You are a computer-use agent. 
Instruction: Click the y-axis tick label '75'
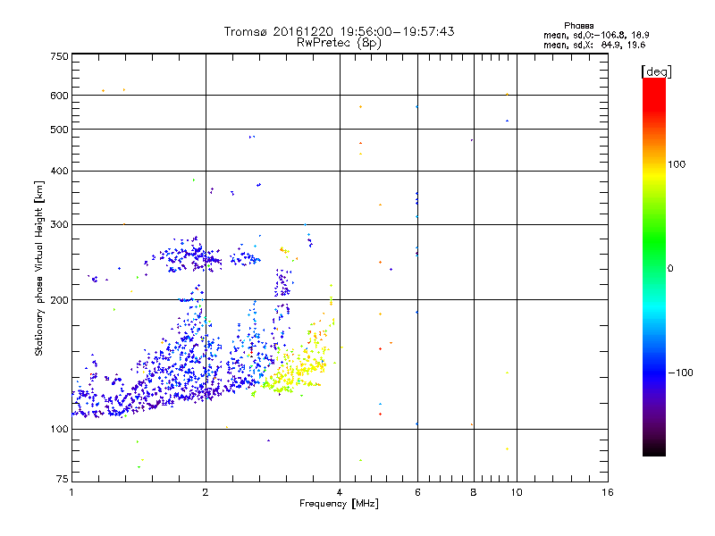[63, 479]
